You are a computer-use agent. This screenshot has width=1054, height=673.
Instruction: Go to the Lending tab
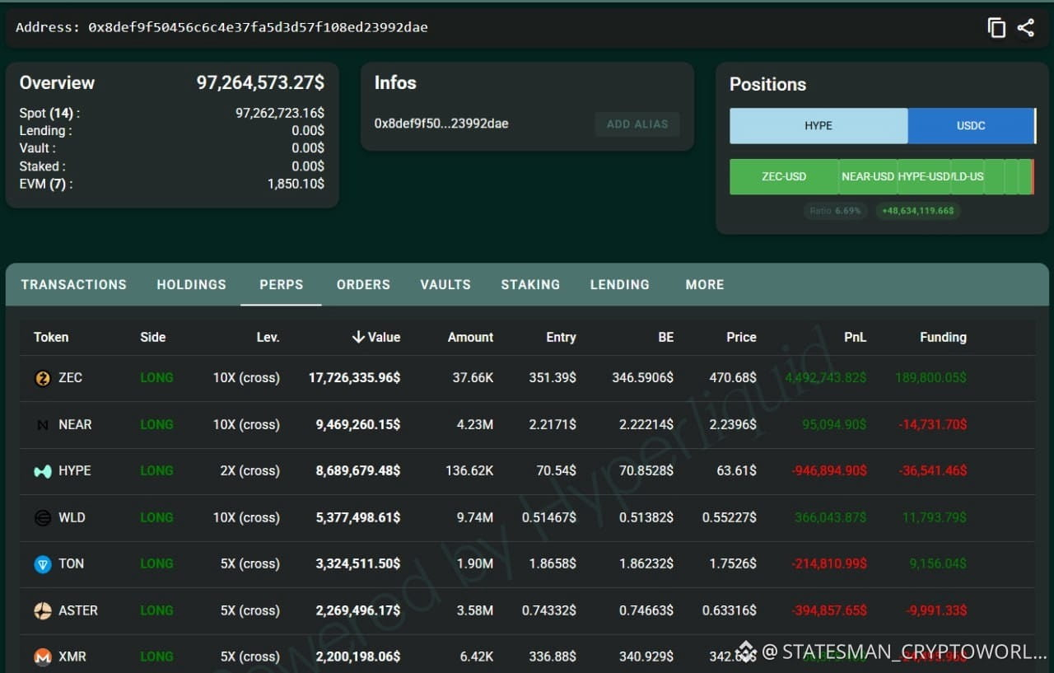pos(620,284)
